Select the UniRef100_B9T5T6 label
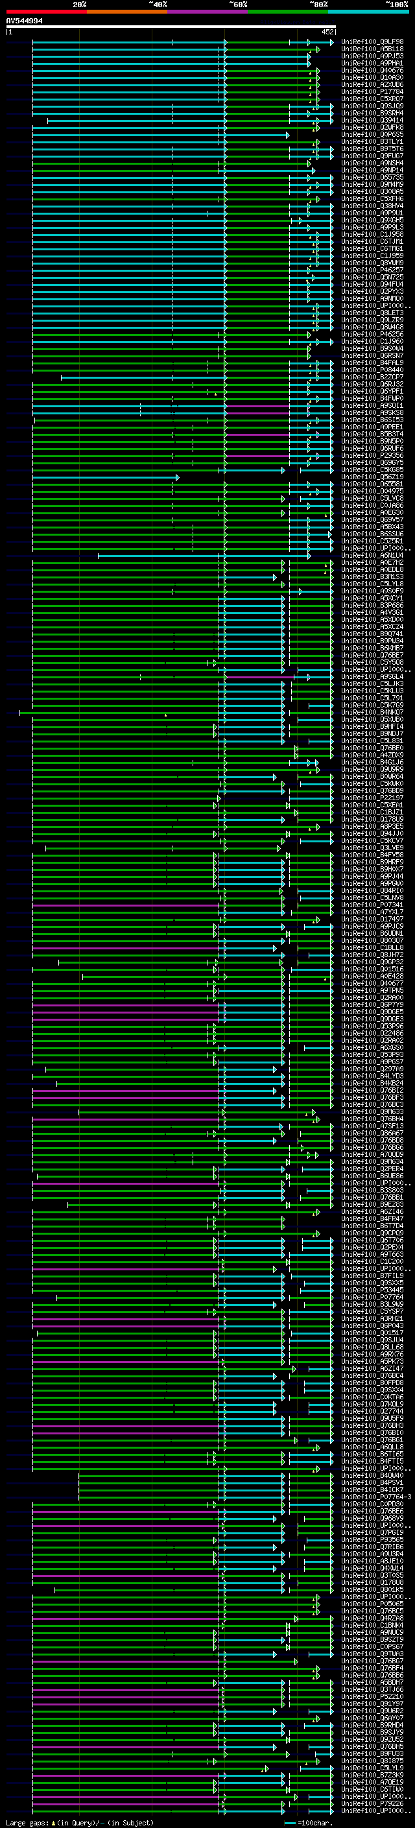The height and width of the screenshot is (1828, 415). click(372, 149)
